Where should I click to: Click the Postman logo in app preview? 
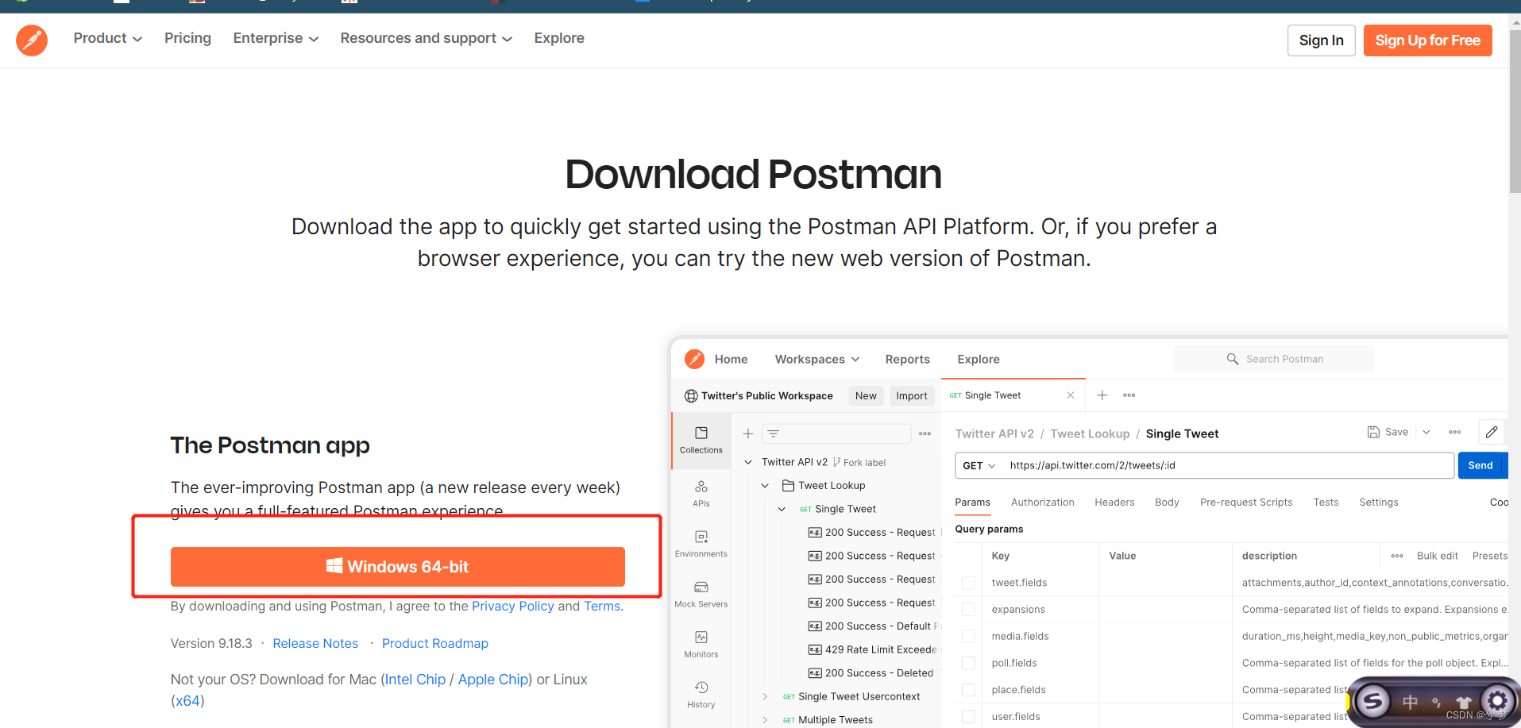click(x=695, y=359)
